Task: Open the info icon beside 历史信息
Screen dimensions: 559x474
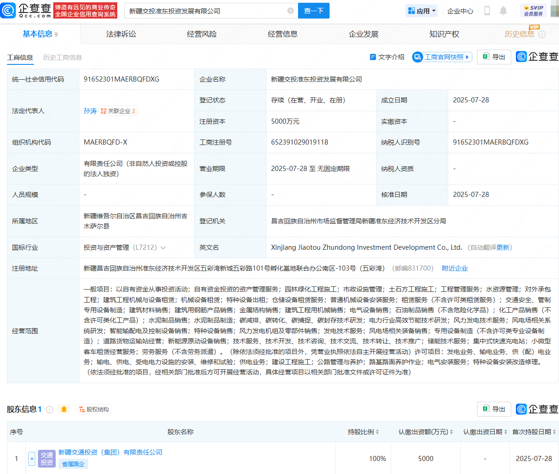Action: (542, 34)
